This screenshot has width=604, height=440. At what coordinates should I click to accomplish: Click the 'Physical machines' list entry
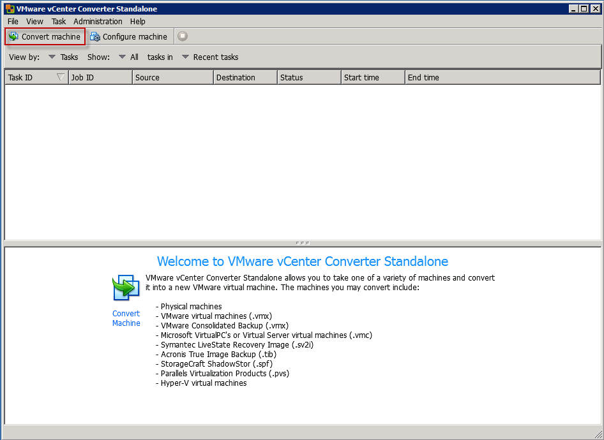pyautogui.click(x=191, y=307)
